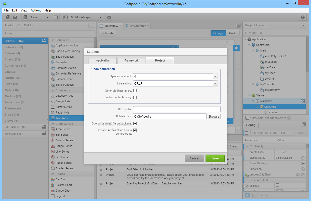Screen dimensions: 311x201
Task: Click the Project Inspector add button
Action: point(304,25)
